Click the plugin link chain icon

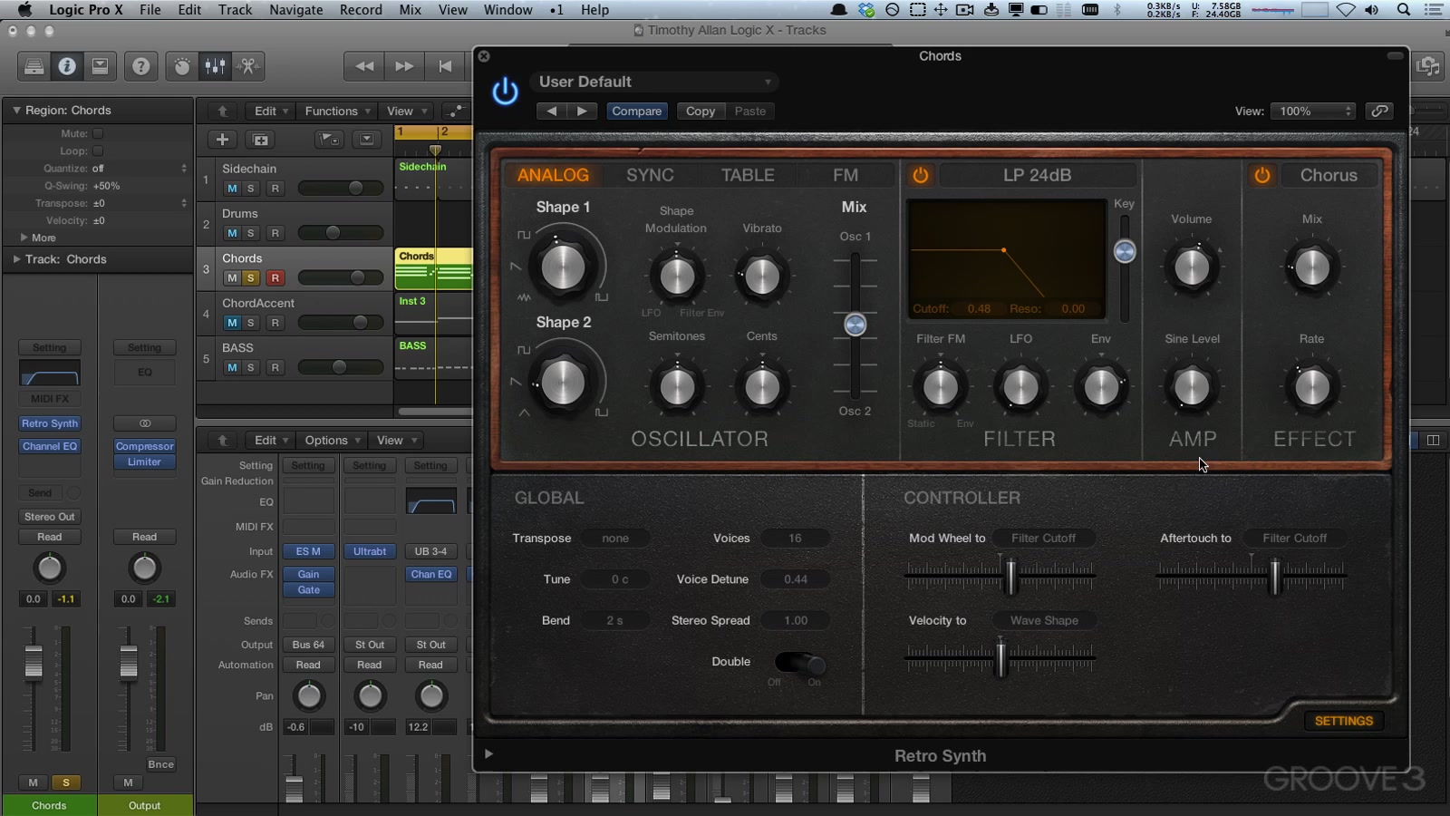(x=1379, y=111)
